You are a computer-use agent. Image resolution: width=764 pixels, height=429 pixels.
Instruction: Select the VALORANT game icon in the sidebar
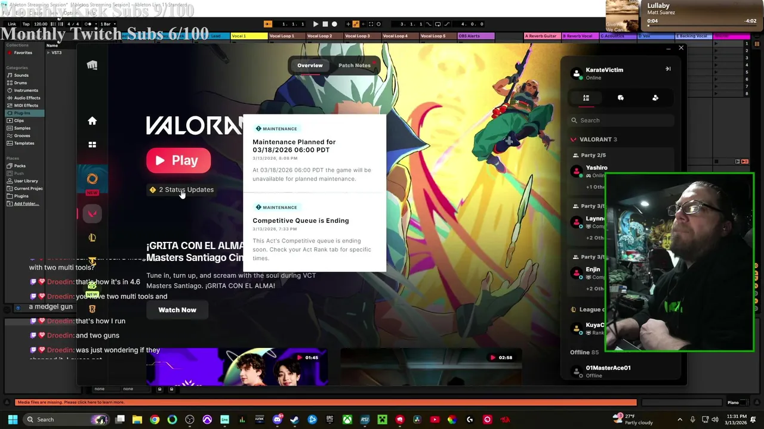click(92, 213)
